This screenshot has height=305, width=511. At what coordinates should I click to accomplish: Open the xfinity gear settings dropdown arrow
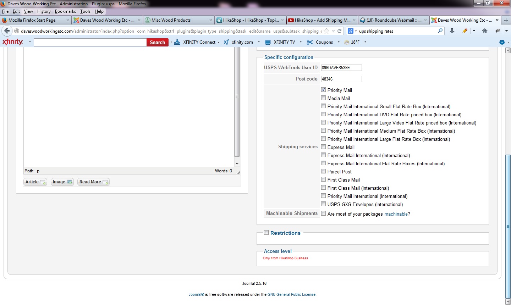point(508,42)
